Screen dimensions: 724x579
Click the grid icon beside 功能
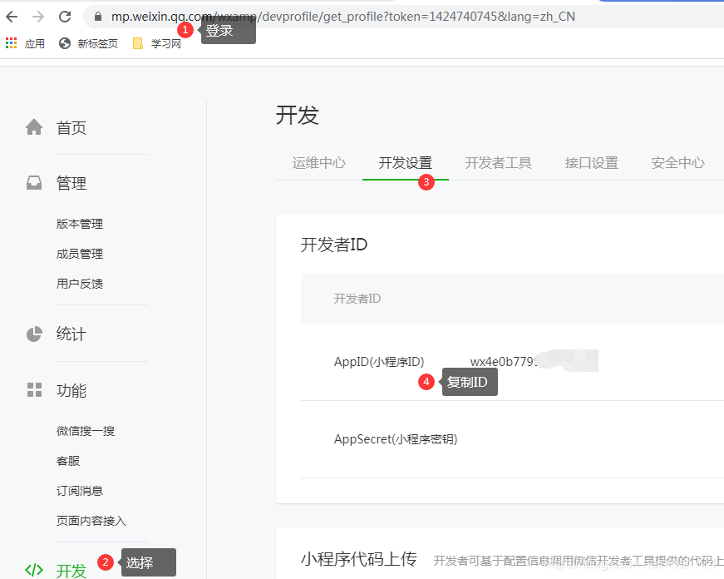click(34, 390)
